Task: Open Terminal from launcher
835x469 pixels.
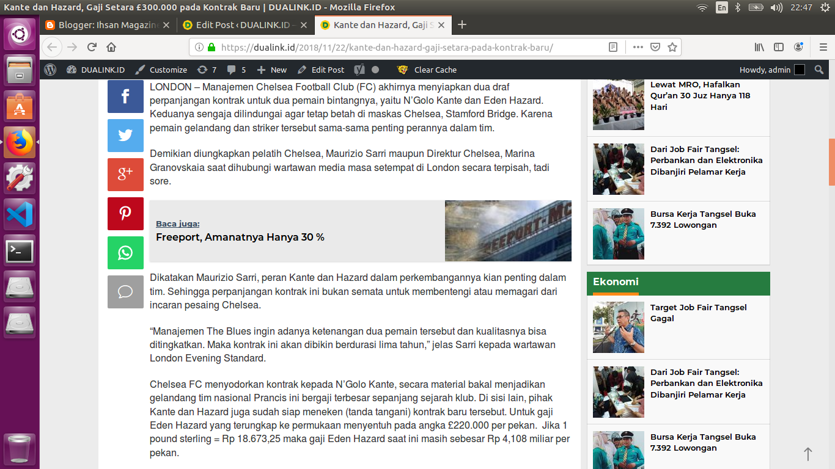Action: point(20,250)
